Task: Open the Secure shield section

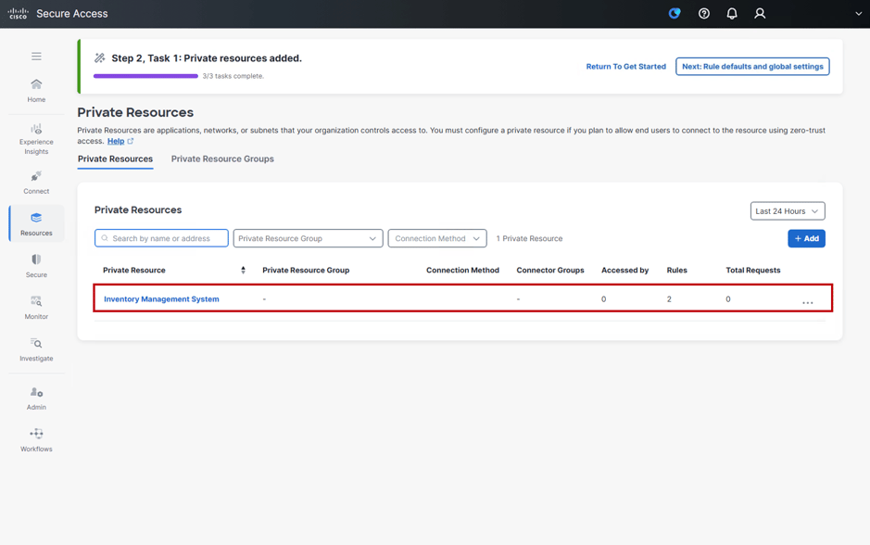Action: tap(36, 265)
